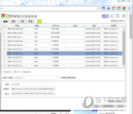Tick the select-all checkbox in table header

point(4,26)
